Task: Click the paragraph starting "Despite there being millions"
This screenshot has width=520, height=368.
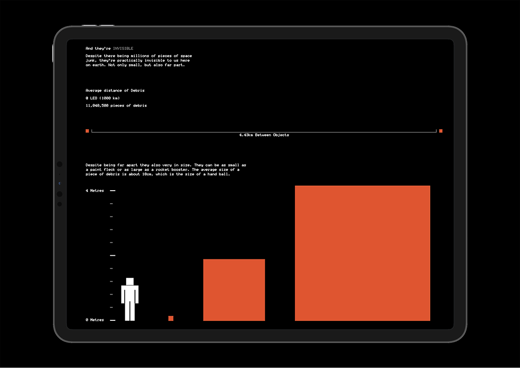Action: (x=139, y=60)
